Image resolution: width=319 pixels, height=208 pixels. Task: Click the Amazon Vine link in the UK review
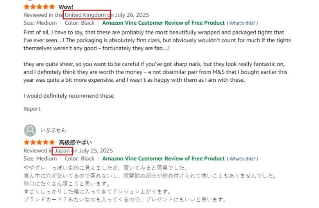[163, 23]
